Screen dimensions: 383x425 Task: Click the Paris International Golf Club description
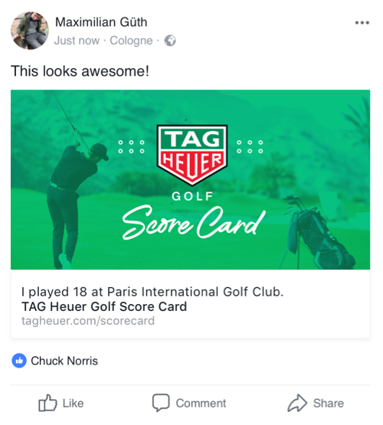[x=152, y=292]
